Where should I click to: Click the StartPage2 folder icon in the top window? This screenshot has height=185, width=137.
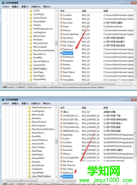(x=31, y=76)
